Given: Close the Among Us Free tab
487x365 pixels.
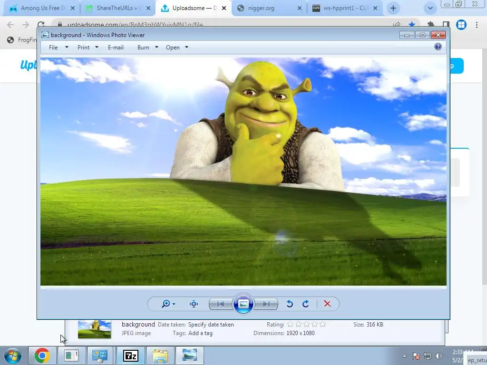Looking at the screenshot, I should (x=73, y=9).
